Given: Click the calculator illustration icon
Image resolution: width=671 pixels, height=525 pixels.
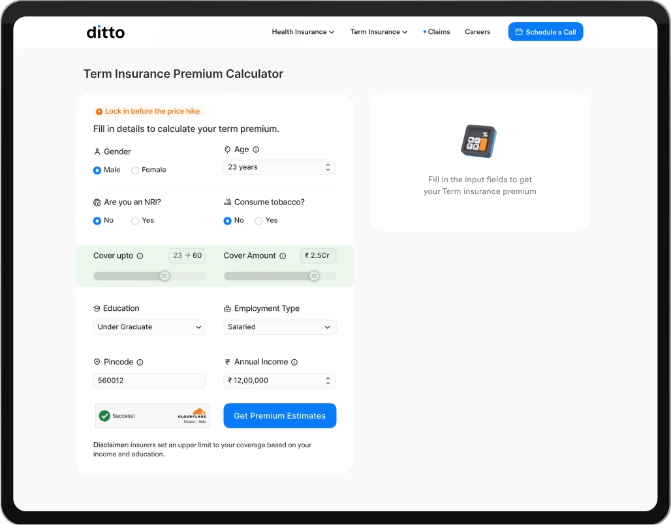Looking at the screenshot, I should pyautogui.click(x=479, y=141).
